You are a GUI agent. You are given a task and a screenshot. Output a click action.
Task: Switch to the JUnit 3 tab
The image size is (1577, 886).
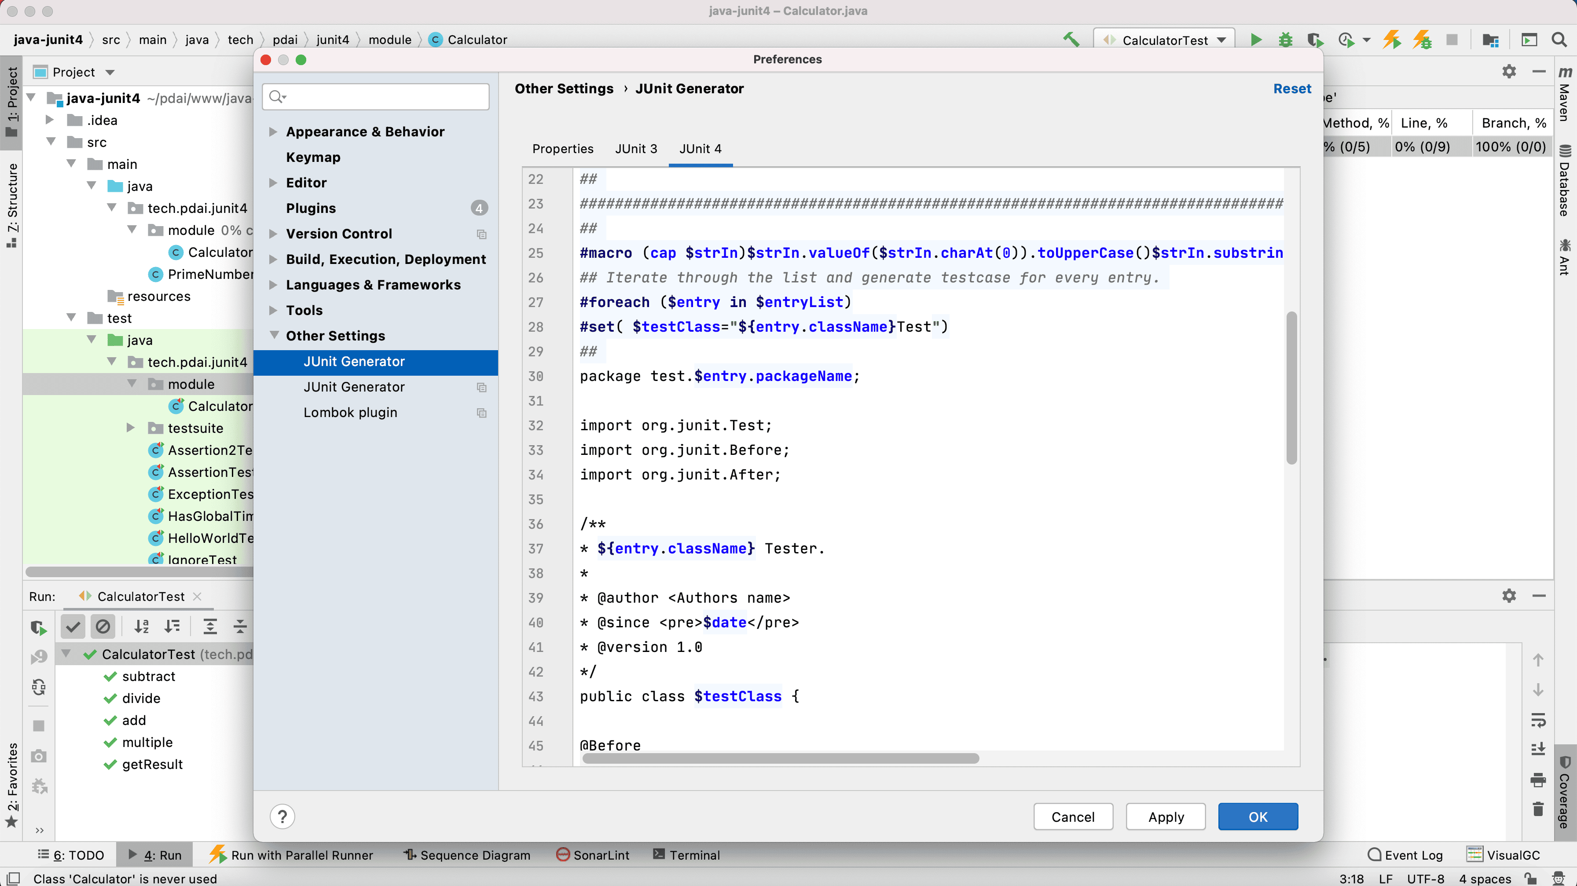pos(635,149)
